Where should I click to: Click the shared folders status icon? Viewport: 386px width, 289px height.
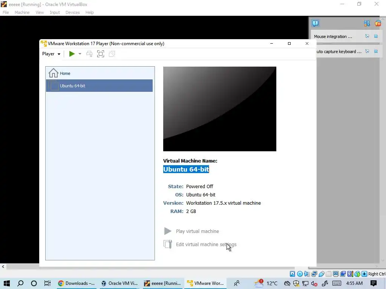pos(328,274)
